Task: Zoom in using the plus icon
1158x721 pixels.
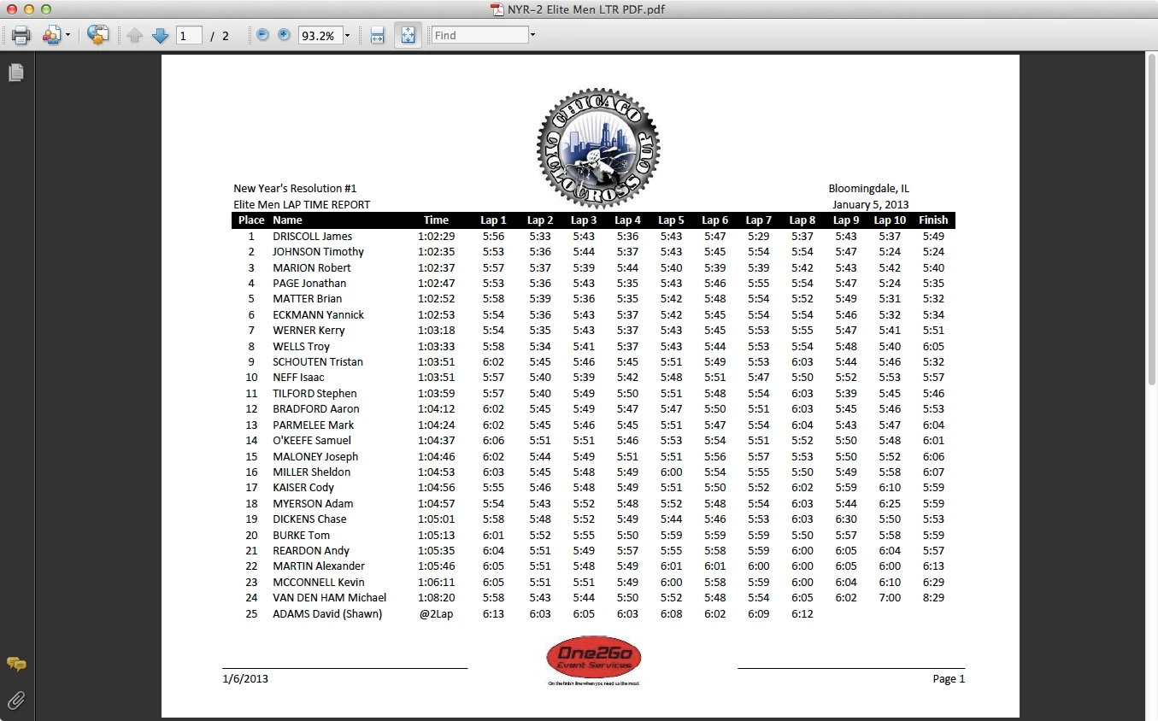Action: click(283, 35)
